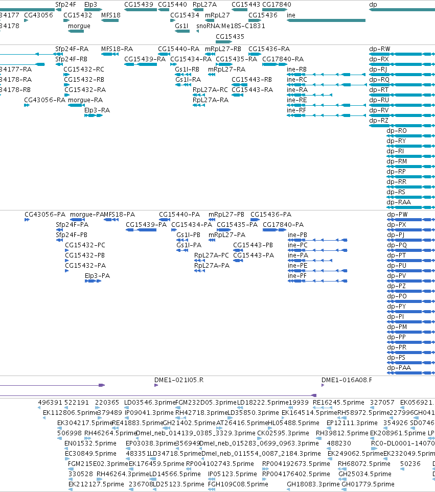Select the CG15439-RA transcript
The width and height of the screenshot is (435, 492).
[141, 64]
